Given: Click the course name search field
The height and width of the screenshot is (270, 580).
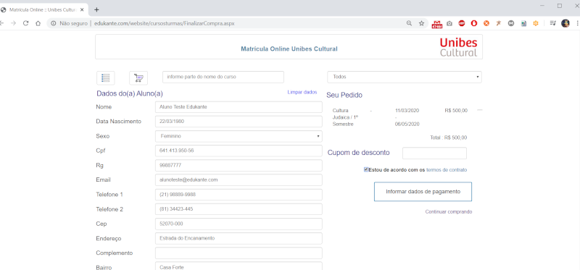Looking at the screenshot, I should coord(223,77).
